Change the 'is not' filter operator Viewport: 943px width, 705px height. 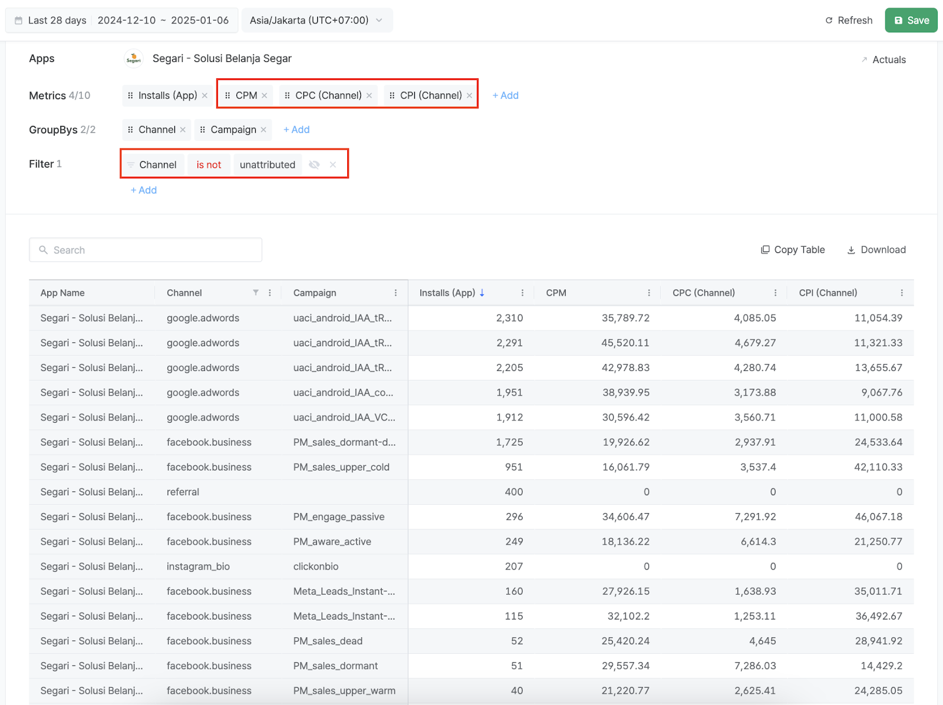(209, 165)
